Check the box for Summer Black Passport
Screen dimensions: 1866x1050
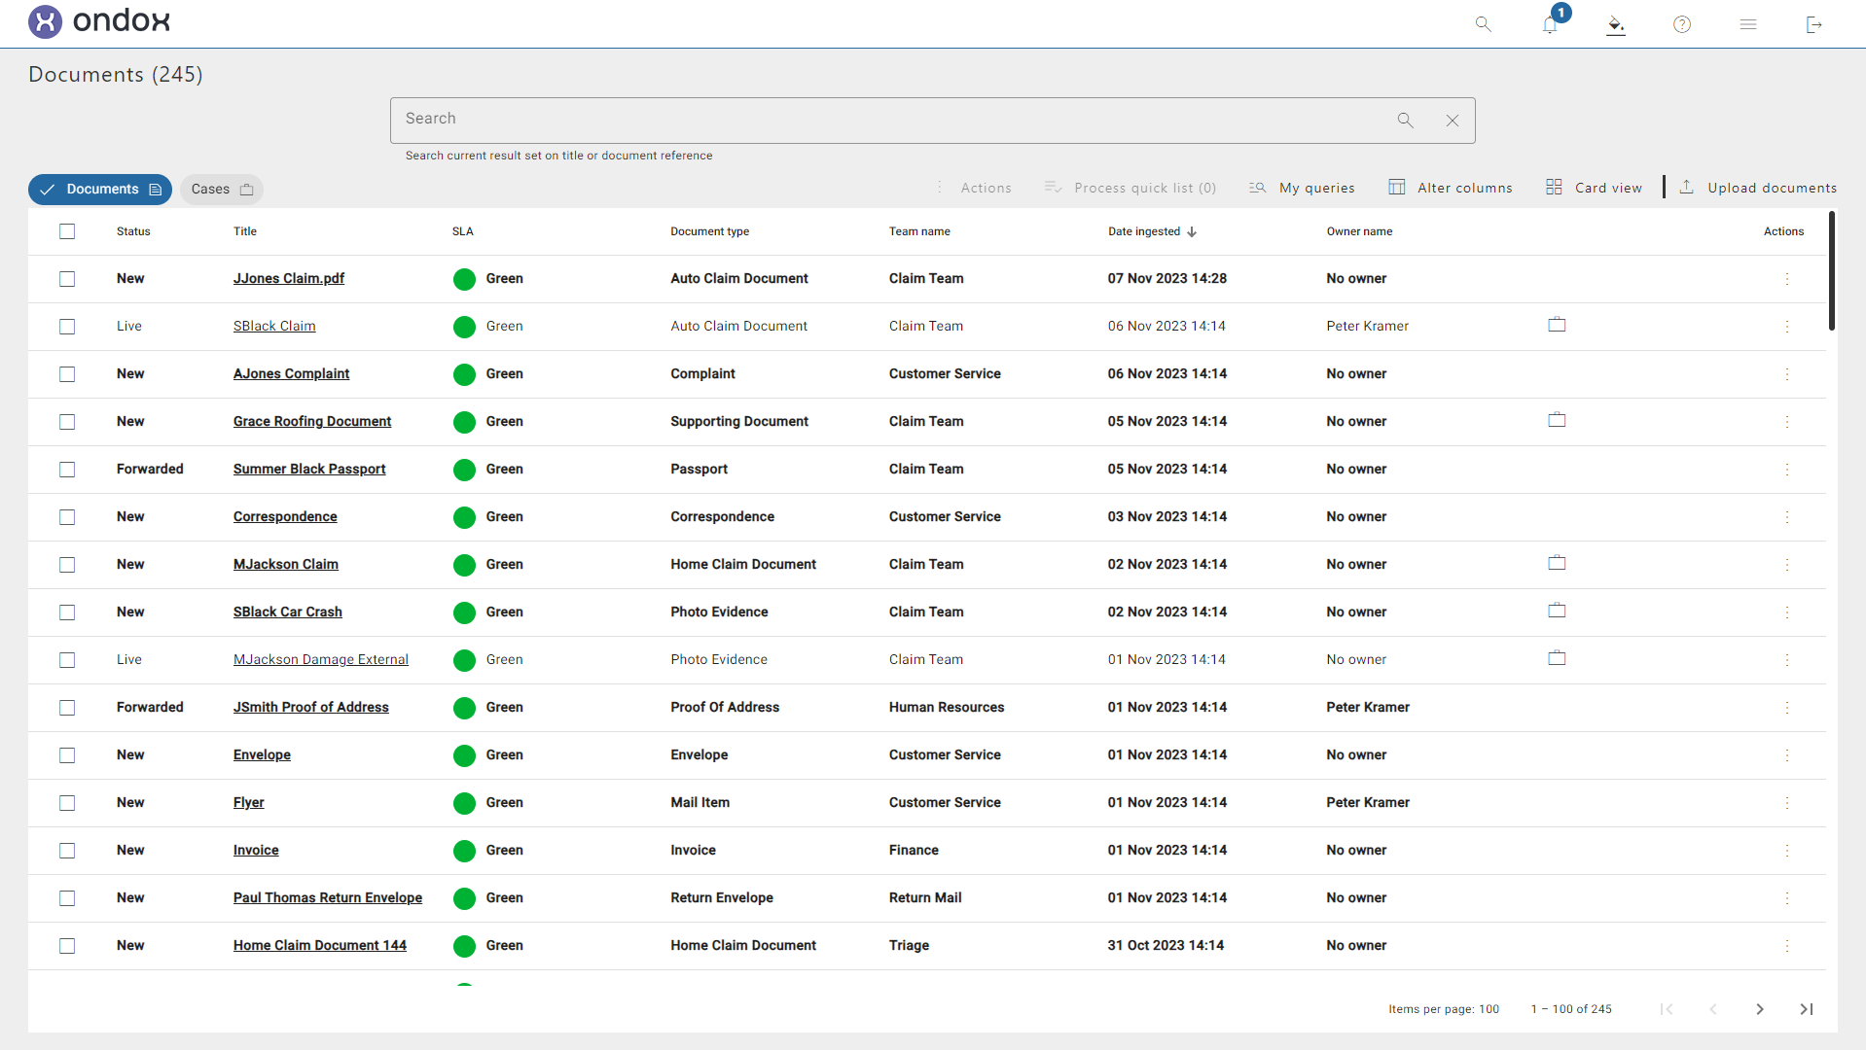pyautogui.click(x=67, y=470)
